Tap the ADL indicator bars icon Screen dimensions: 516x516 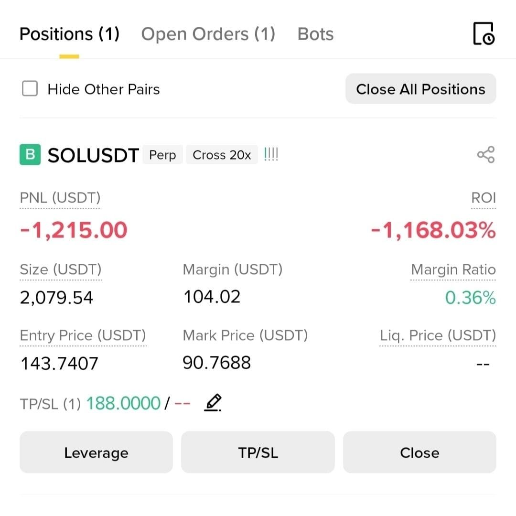pos(271,155)
